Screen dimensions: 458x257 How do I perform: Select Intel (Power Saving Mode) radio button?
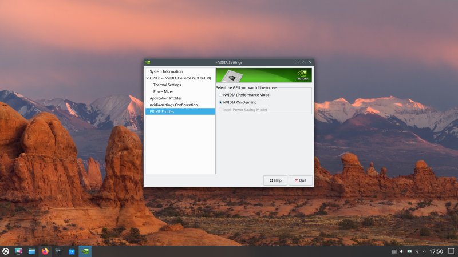coord(220,110)
